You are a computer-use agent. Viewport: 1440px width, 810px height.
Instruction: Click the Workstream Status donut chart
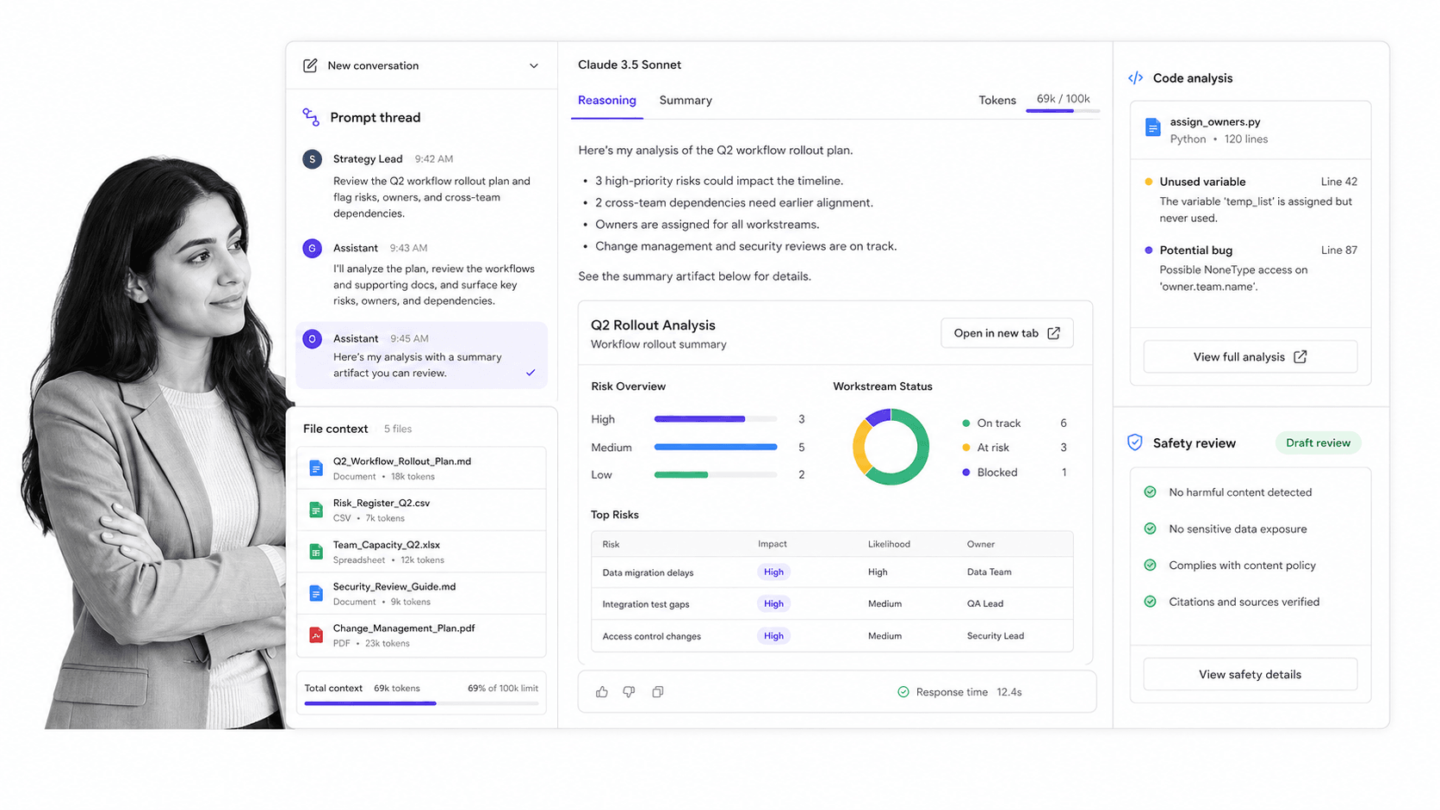tap(891, 447)
